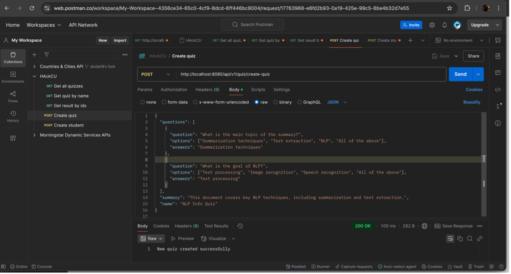Click the Beautify link
511x274 pixels.
(x=472, y=102)
